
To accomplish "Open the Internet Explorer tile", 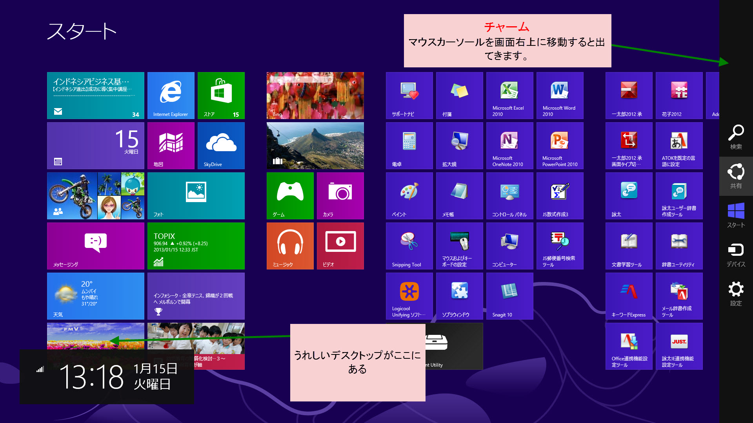I will pos(171,95).
